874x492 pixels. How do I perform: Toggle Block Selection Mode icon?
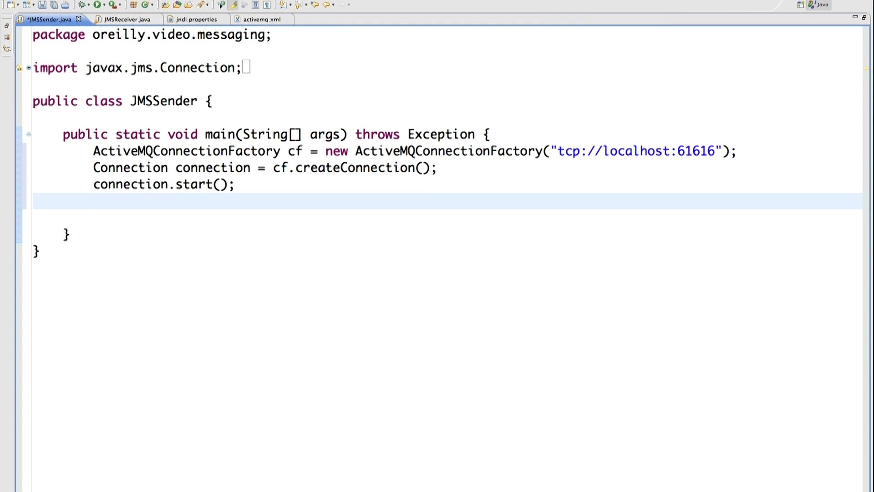255,5
